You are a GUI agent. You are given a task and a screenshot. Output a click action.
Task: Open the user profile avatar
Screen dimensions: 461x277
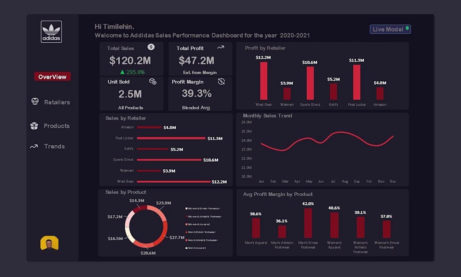coord(49,243)
